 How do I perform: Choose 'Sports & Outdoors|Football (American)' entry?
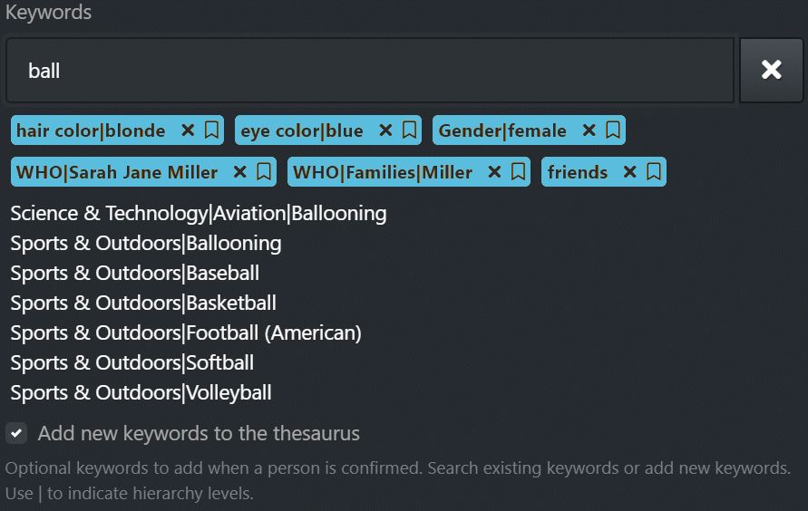click(x=186, y=333)
